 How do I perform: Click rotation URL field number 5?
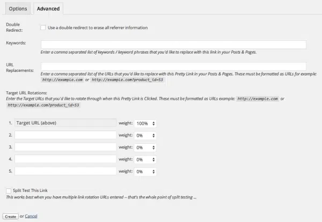[x=65, y=171]
